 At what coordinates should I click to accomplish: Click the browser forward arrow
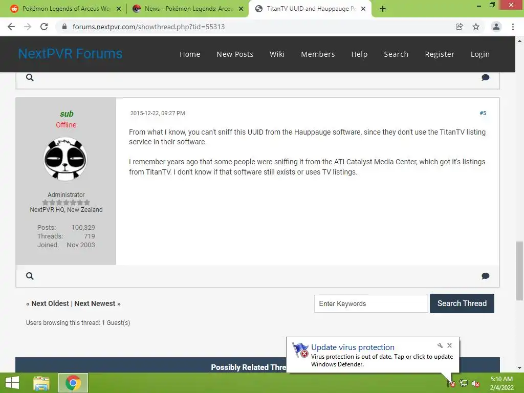click(28, 27)
